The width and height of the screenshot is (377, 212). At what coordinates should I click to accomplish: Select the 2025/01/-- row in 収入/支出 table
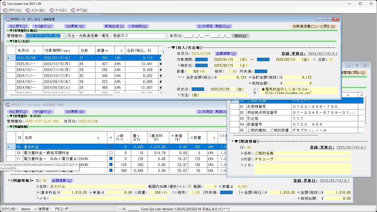tap(83, 64)
